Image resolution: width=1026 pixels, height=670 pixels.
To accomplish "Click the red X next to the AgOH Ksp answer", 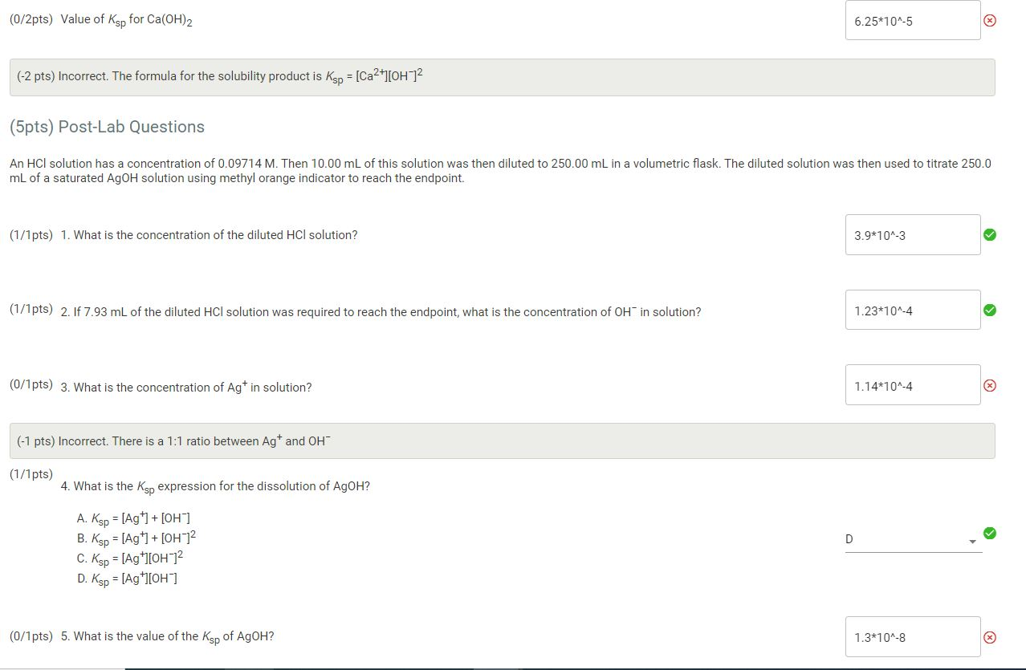I will click(x=989, y=635).
